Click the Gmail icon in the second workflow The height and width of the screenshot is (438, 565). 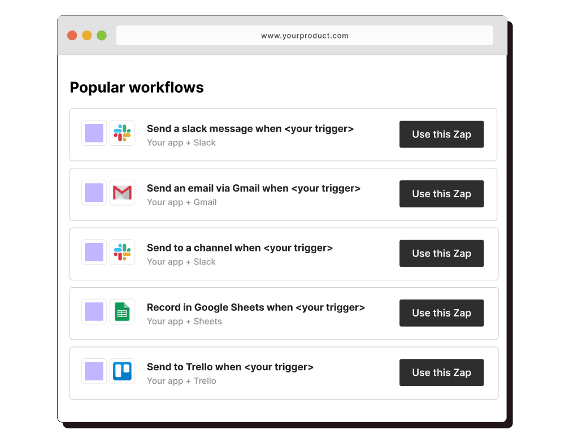tap(122, 193)
